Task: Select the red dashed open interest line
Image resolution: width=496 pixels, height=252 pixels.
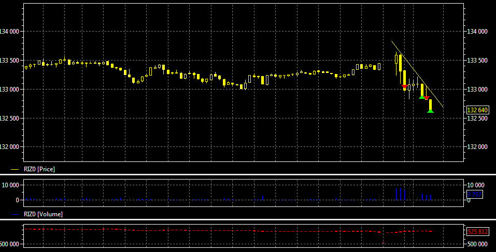Action: pyautogui.click(x=228, y=231)
